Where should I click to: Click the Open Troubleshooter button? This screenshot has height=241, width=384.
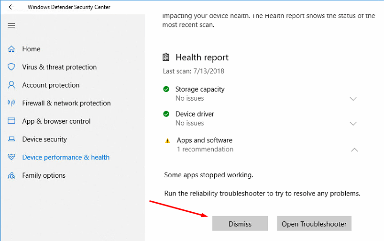[314, 224]
